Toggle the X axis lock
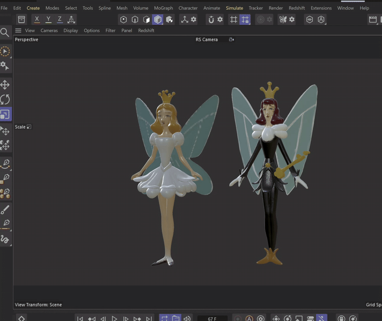The image size is (382, 321). pos(37,20)
